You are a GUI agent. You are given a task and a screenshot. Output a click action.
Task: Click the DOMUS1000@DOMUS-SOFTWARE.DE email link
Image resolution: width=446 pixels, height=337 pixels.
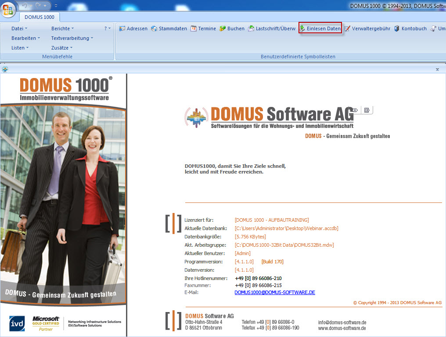tap(275, 292)
